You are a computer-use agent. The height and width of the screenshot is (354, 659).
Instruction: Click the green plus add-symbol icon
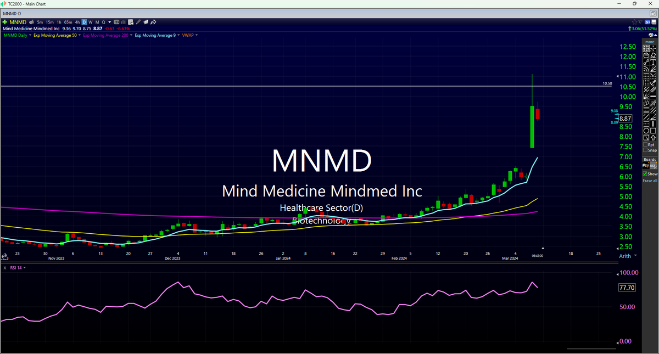coord(5,22)
